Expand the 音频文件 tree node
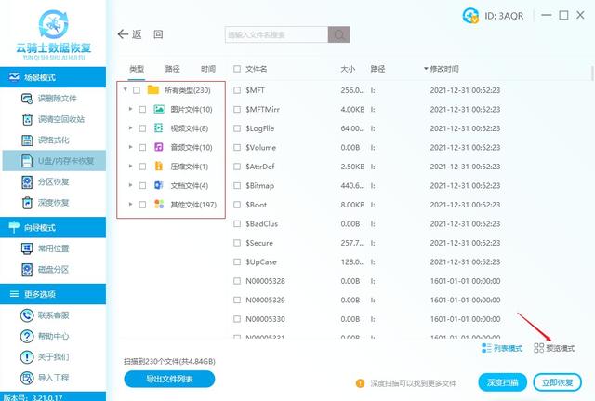Image resolution: width=595 pixels, height=401 pixels. 130,147
